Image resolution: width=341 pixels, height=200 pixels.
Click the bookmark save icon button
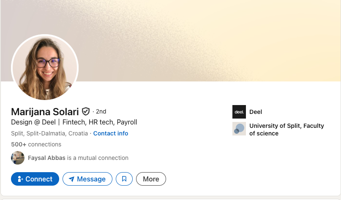coord(124,179)
